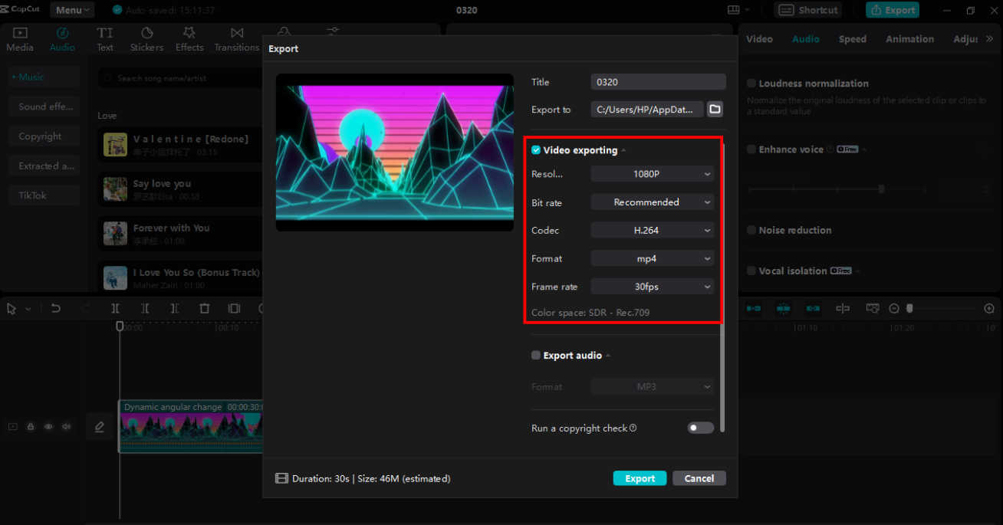
Task: Click the Title field containing 0320
Action: 658,82
